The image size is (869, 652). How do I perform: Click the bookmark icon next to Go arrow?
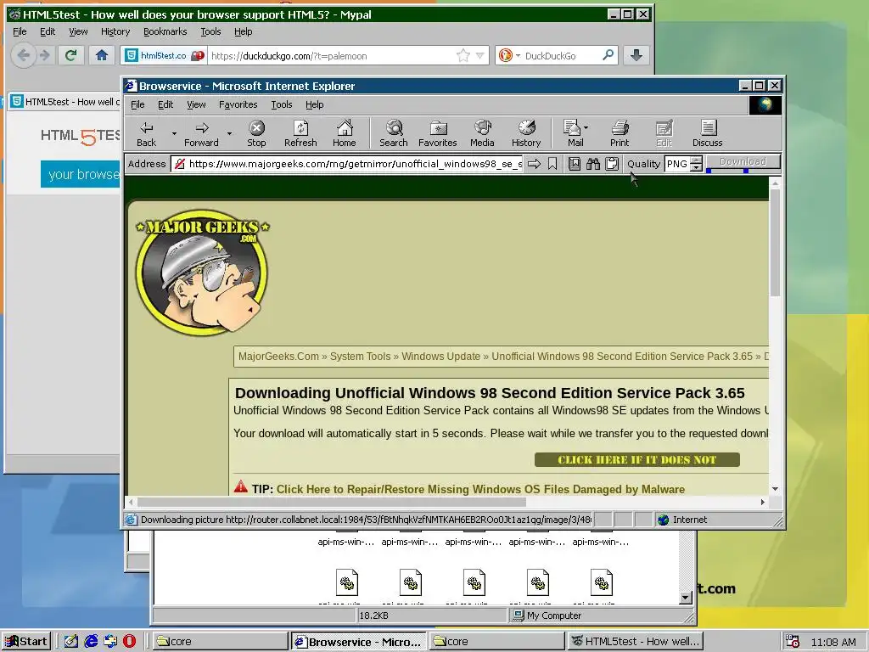coord(552,164)
